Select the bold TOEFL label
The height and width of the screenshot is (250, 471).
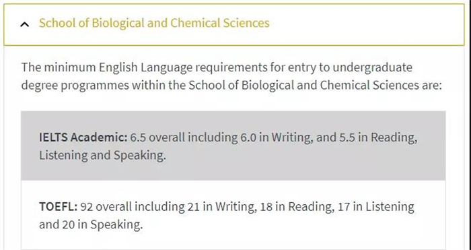click(59, 207)
